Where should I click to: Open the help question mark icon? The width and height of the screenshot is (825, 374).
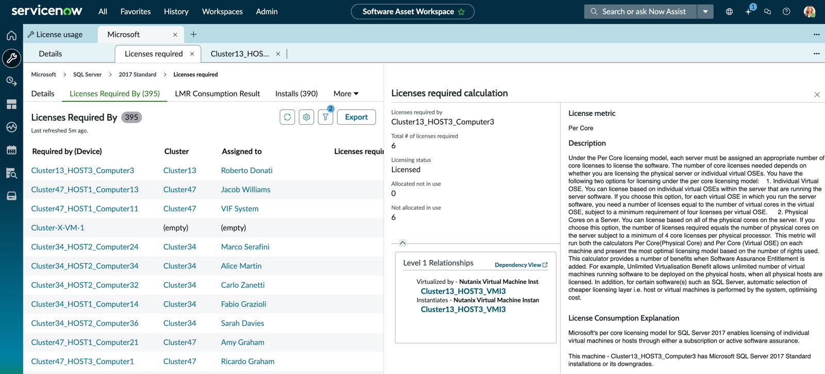click(786, 11)
